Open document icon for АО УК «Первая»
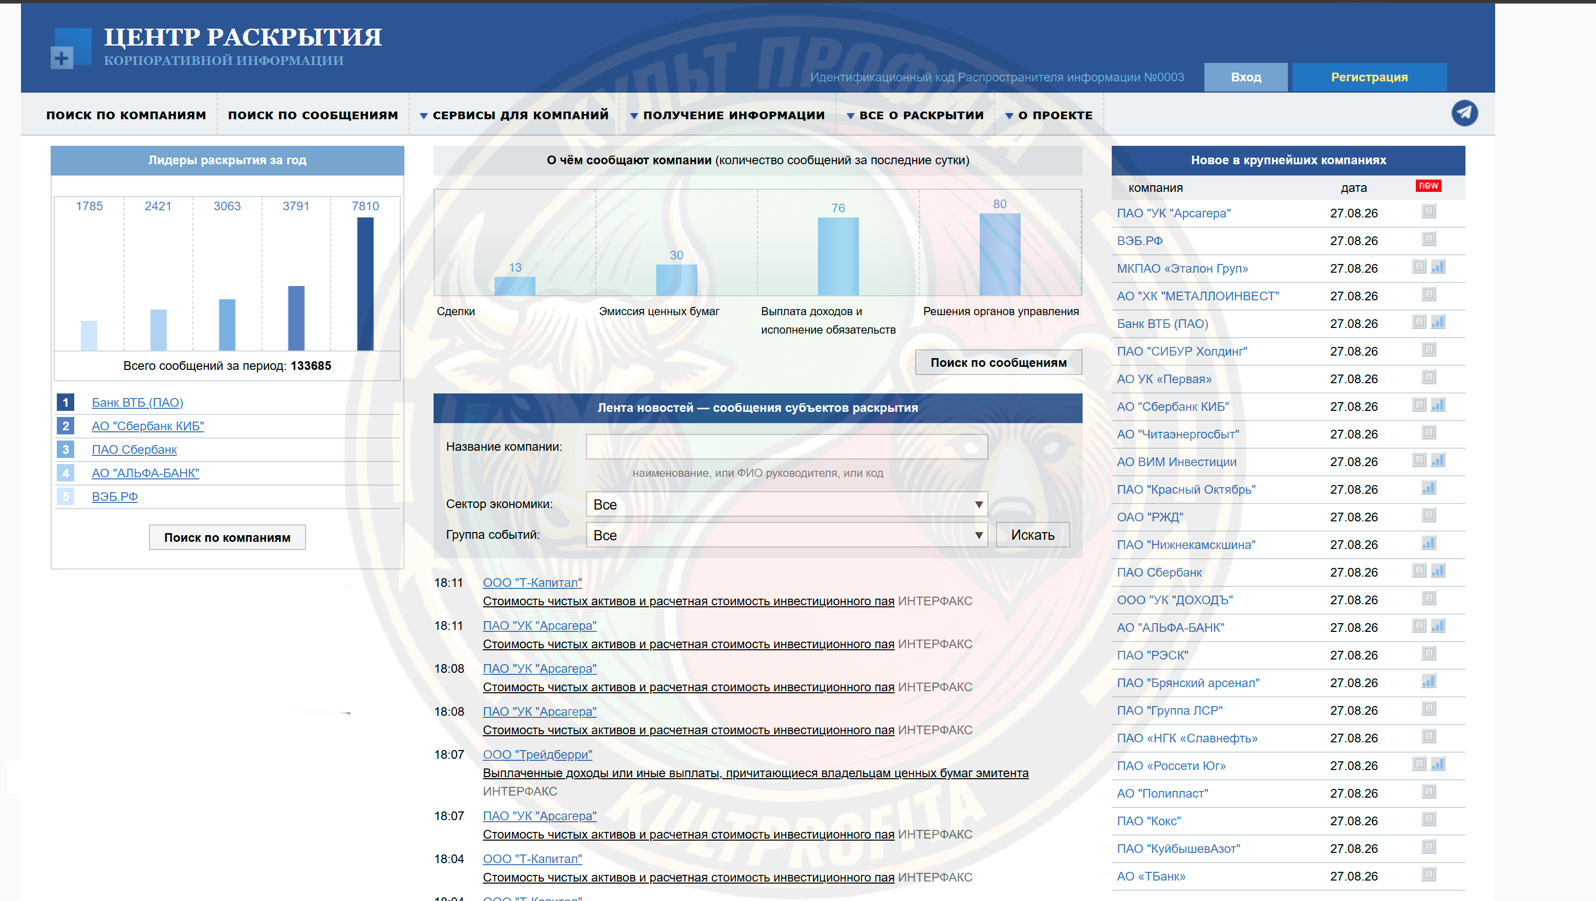 (x=1428, y=377)
